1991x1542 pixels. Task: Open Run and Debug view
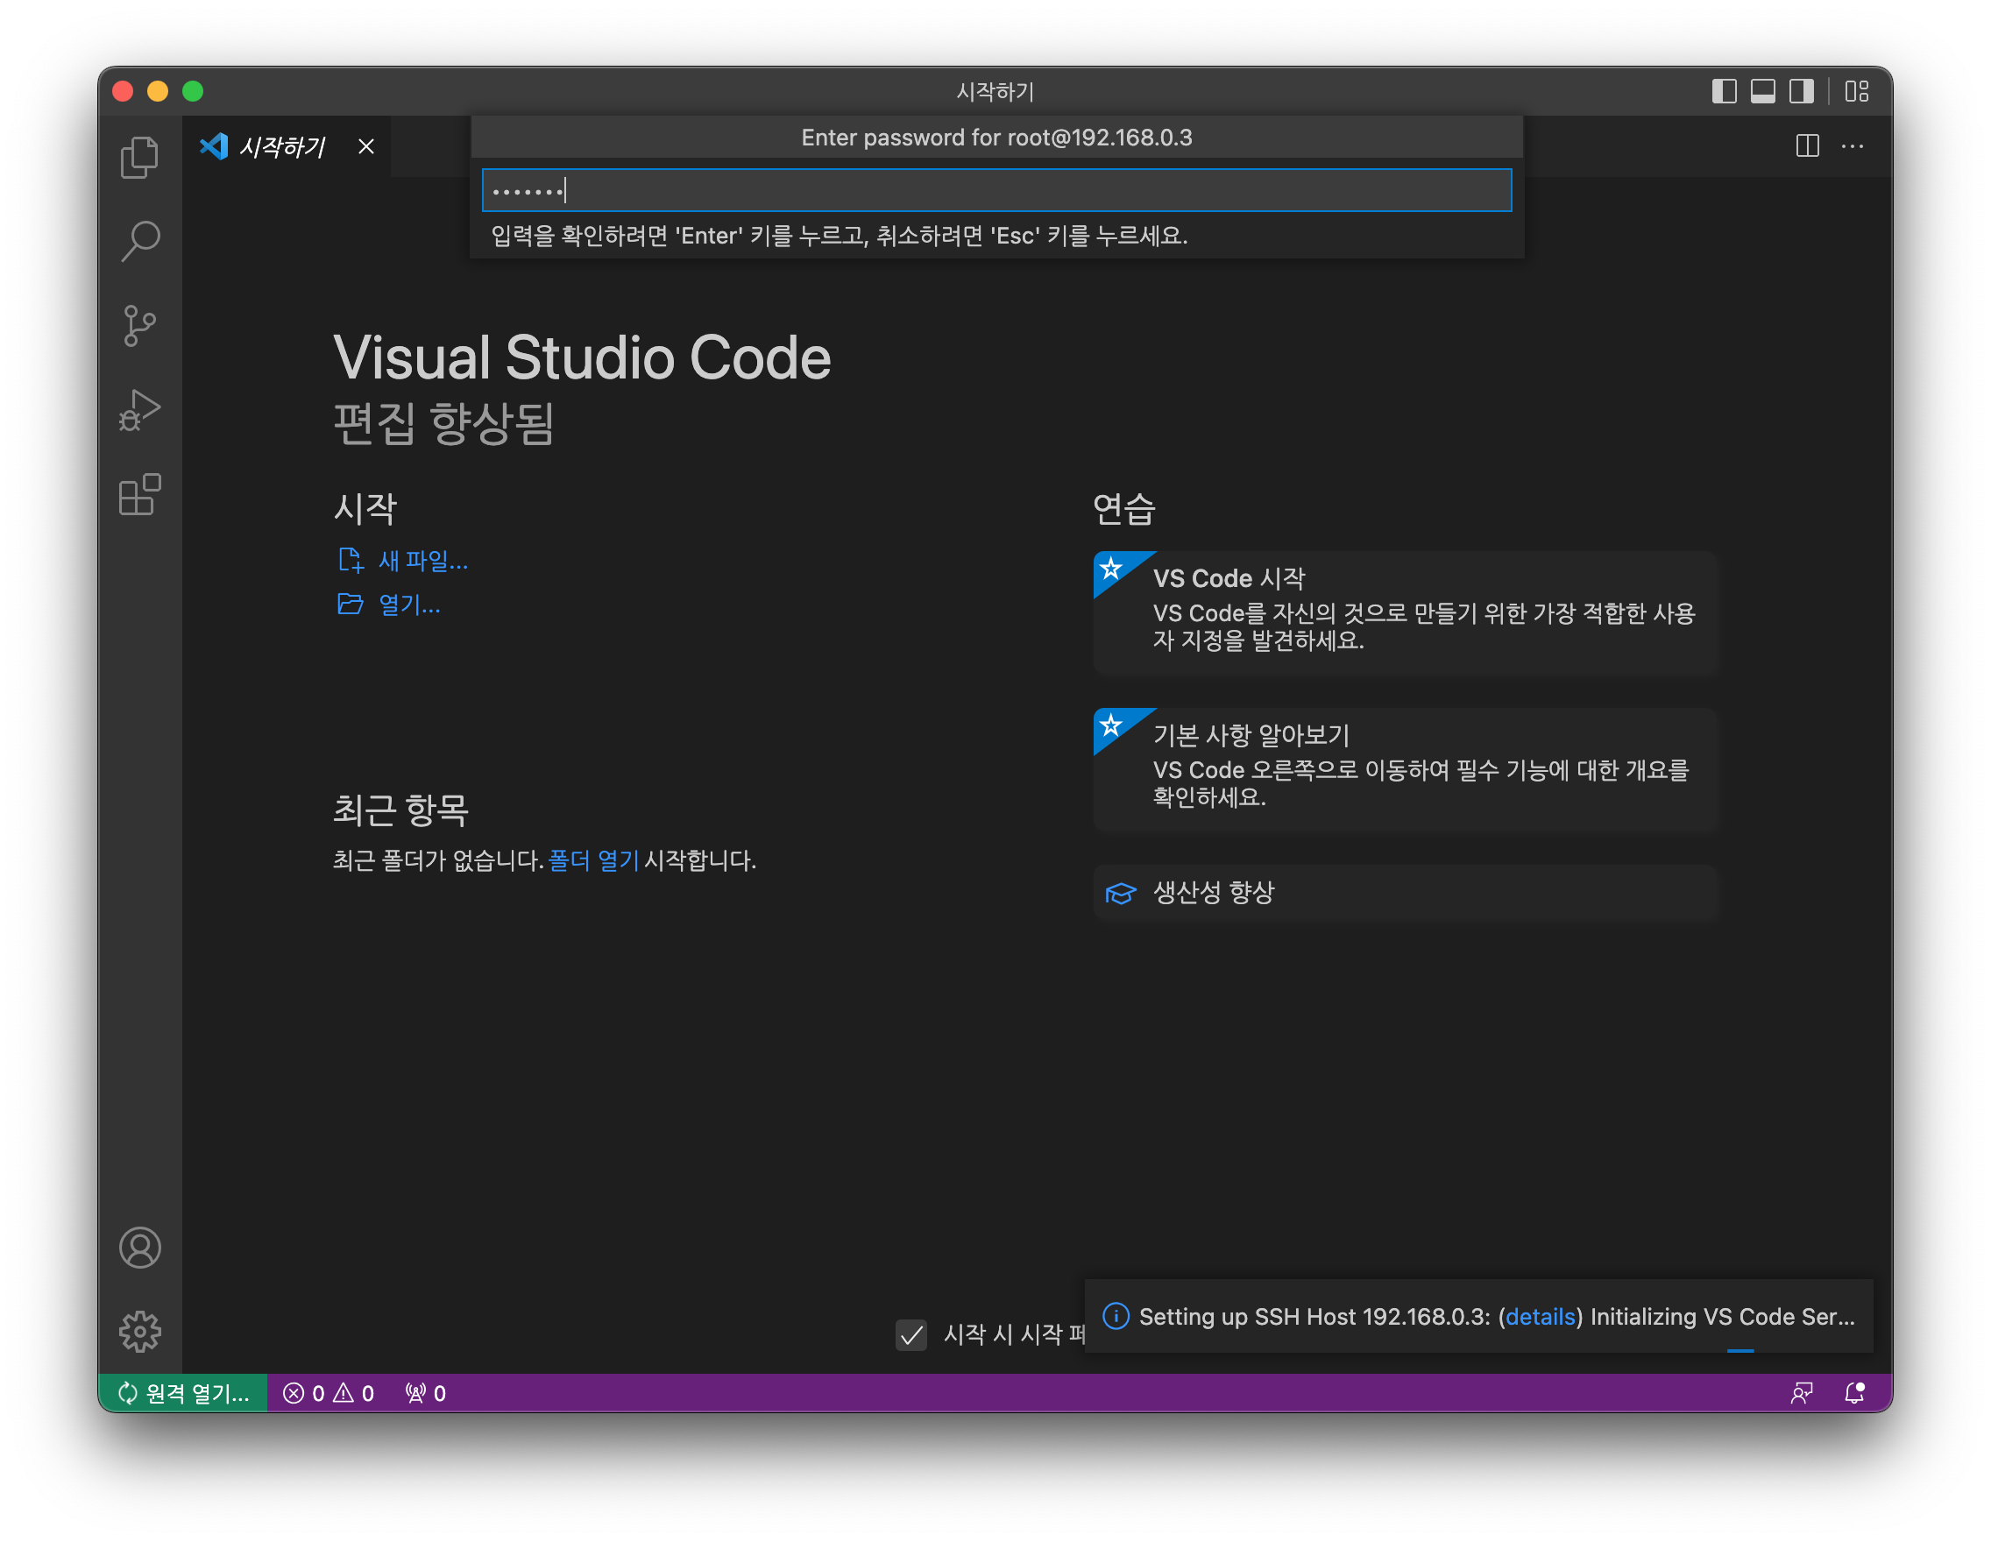tap(139, 410)
